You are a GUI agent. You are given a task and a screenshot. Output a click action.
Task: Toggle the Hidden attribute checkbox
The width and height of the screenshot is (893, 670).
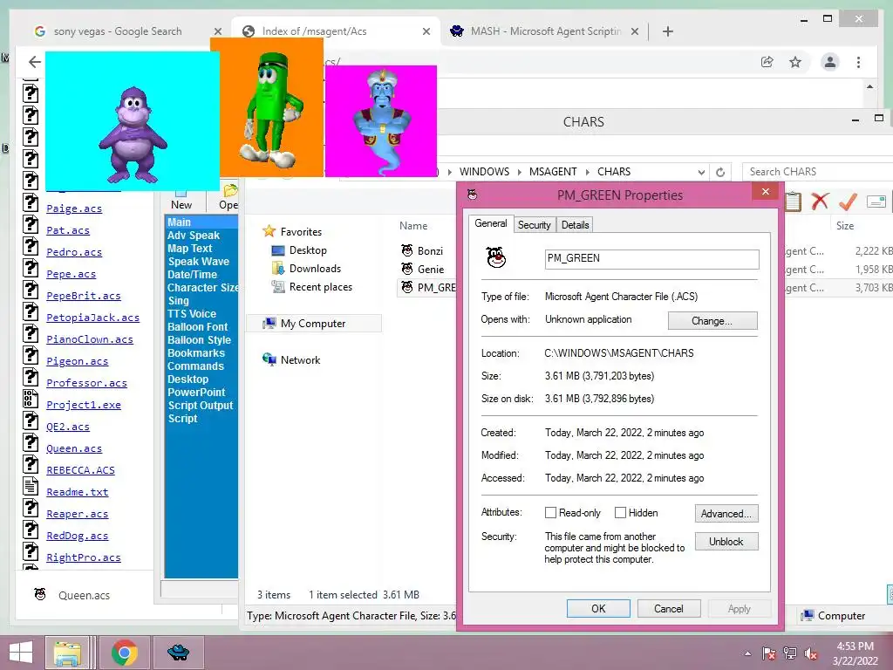tap(621, 513)
